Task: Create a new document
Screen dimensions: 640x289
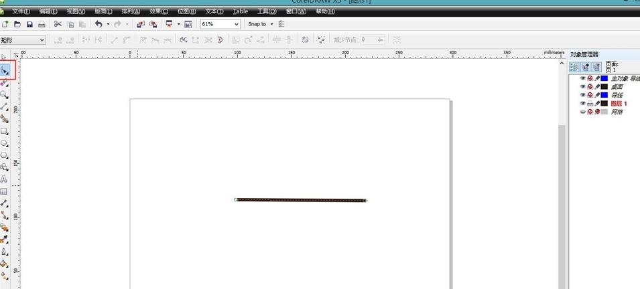Action: (x=5, y=24)
